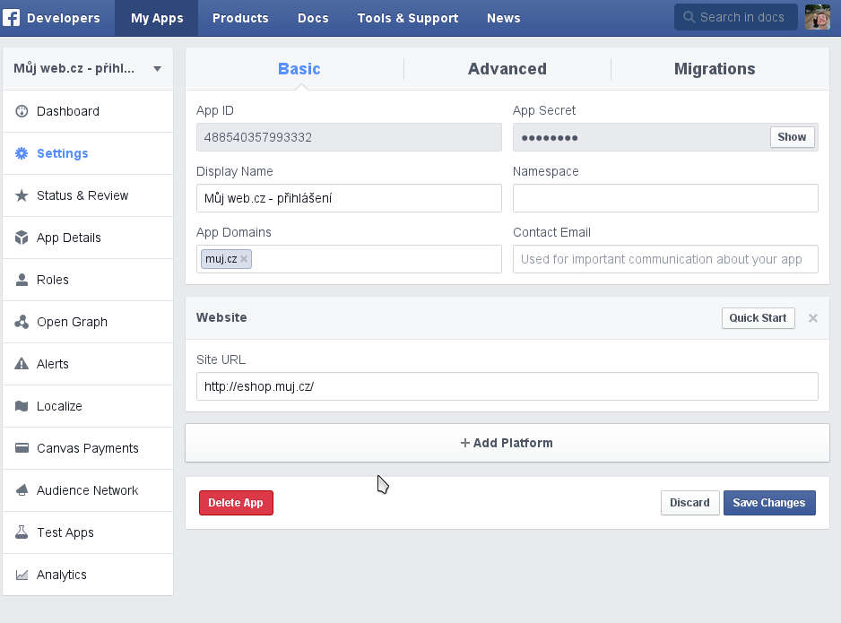Open Canvas Payments page
Screen dimensions: 841x623
tap(88, 448)
